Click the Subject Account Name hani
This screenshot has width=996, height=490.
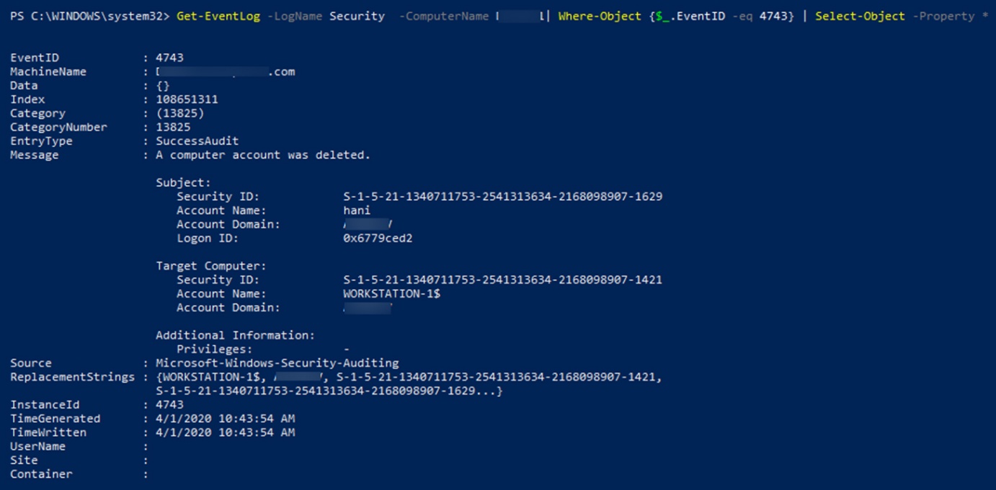point(357,210)
